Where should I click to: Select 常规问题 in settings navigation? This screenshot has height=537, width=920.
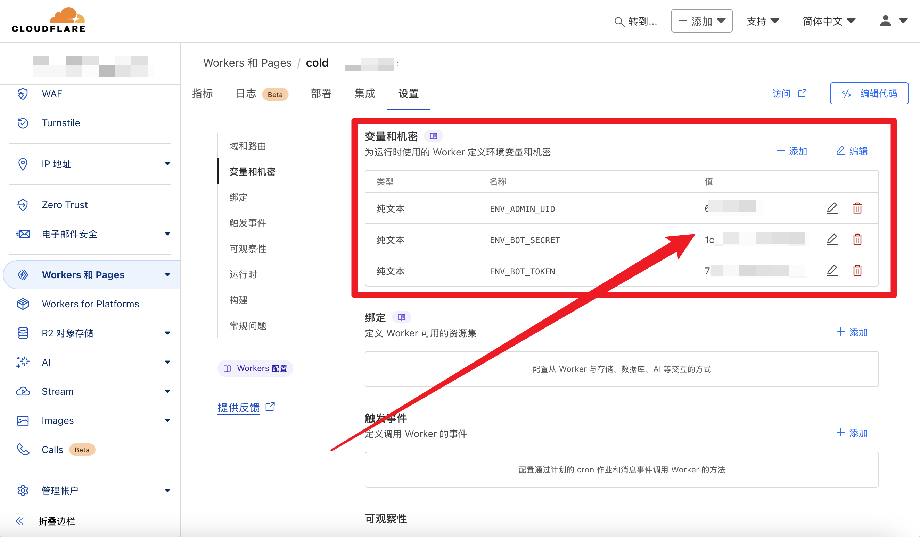coord(247,325)
